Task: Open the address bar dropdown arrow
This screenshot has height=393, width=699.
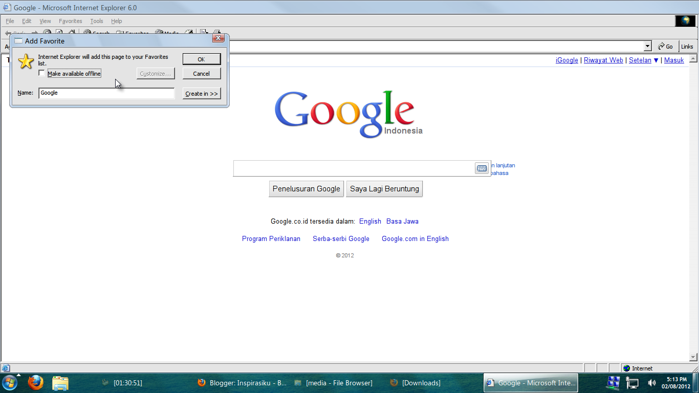Action: (x=647, y=46)
